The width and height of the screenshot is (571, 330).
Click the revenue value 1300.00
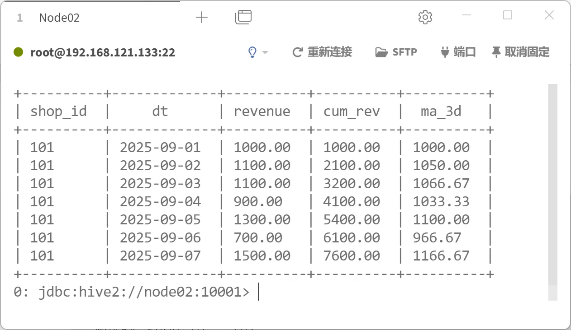tap(262, 219)
